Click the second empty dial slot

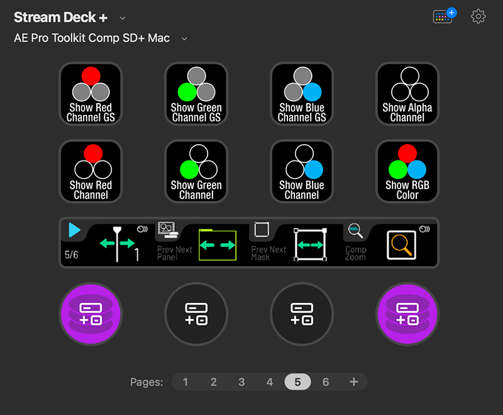196,314
